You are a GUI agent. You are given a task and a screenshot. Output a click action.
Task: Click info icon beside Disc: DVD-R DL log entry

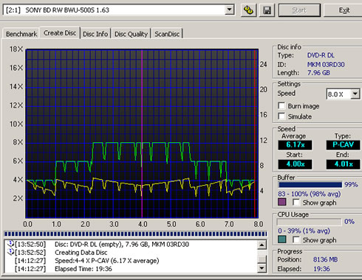[x=10, y=244]
